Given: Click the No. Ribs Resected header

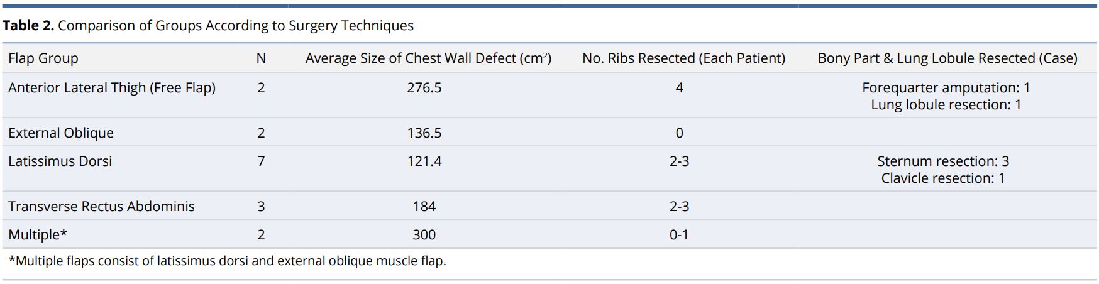Looking at the screenshot, I should (684, 58).
